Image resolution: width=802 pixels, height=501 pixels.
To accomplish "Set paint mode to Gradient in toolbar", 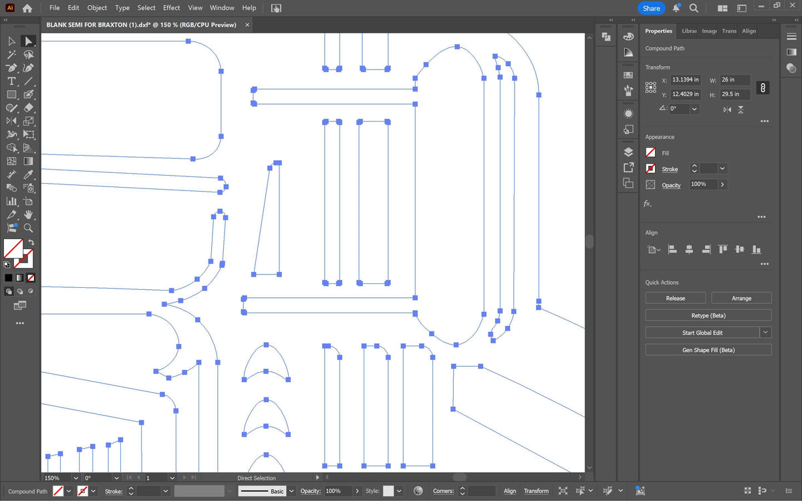I will click(x=19, y=277).
